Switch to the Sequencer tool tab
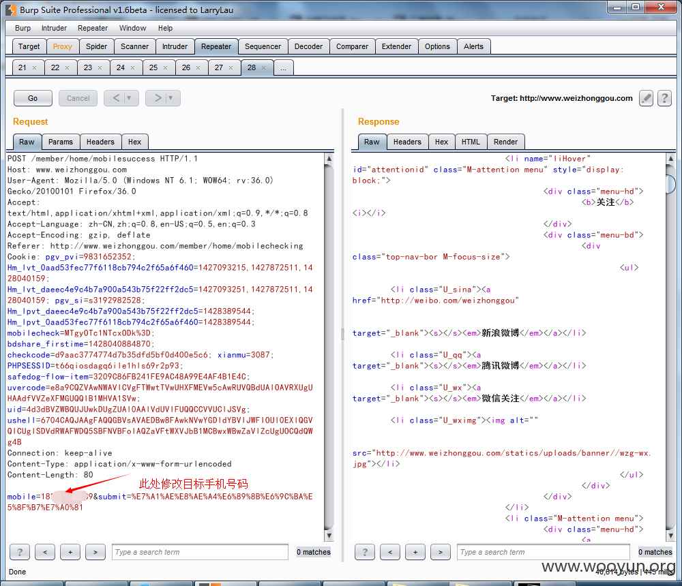682x586 pixels. [263, 46]
